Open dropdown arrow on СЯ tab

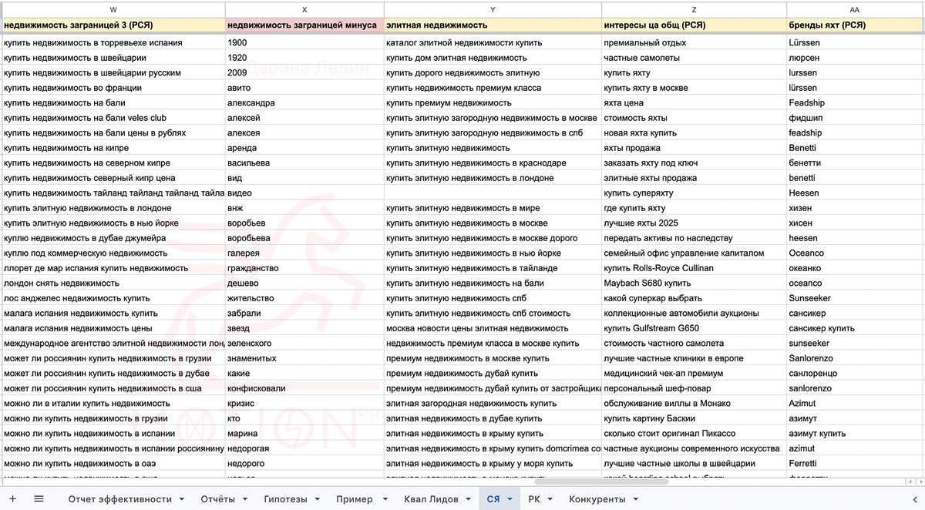(x=510, y=499)
